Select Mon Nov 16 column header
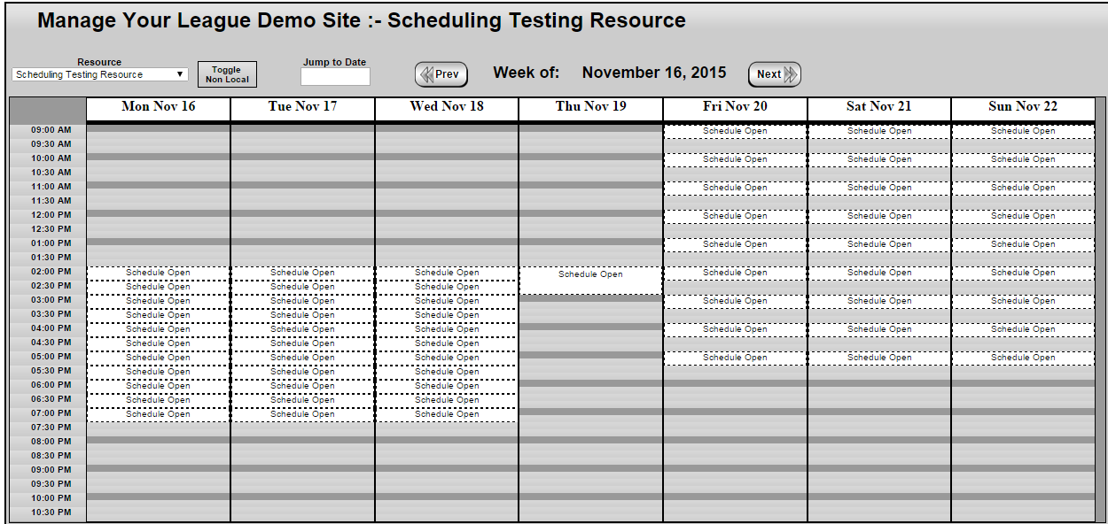Image resolution: width=1108 pixels, height=524 pixels. [x=159, y=107]
